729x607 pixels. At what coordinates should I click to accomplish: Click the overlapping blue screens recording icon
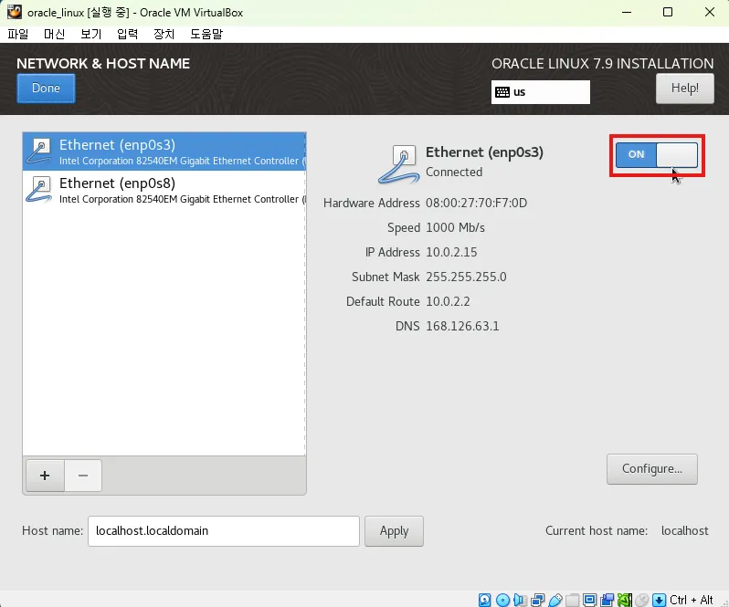(x=607, y=600)
